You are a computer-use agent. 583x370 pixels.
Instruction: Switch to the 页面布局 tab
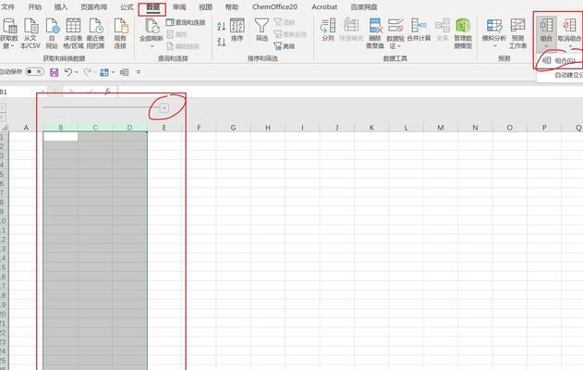93,7
